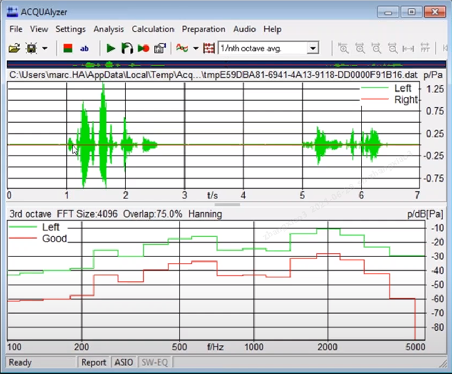This screenshot has height=374, width=452.
Task: Open the Help menu
Action: [272, 29]
